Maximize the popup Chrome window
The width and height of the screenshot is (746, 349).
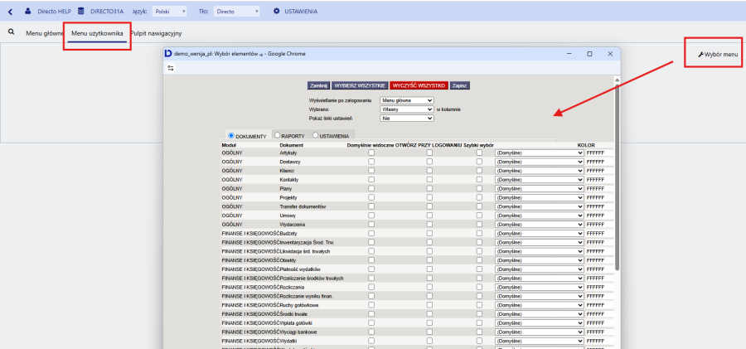click(x=589, y=54)
